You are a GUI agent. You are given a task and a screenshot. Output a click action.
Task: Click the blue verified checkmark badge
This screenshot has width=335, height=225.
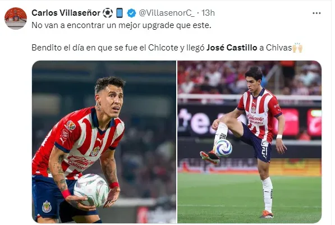point(131,13)
